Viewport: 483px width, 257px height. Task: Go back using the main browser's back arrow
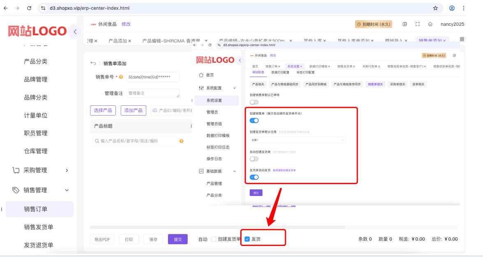tap(6, 8)
